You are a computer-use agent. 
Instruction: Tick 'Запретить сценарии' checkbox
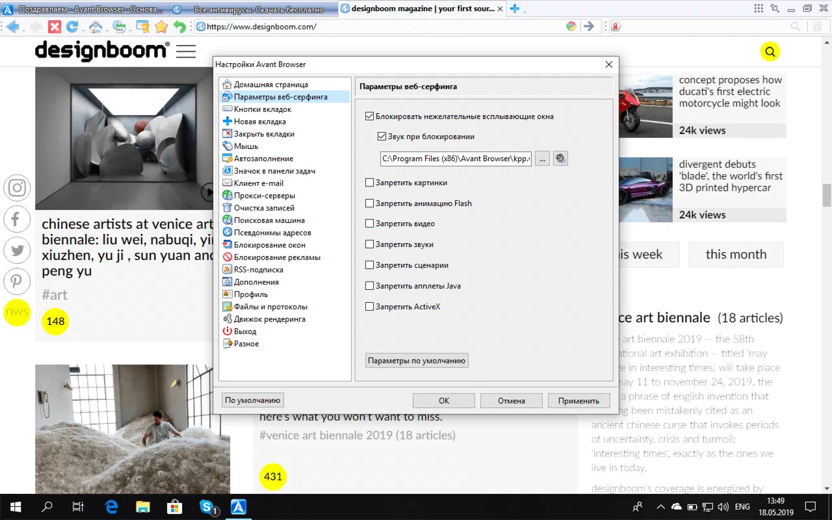pos(370,265)
